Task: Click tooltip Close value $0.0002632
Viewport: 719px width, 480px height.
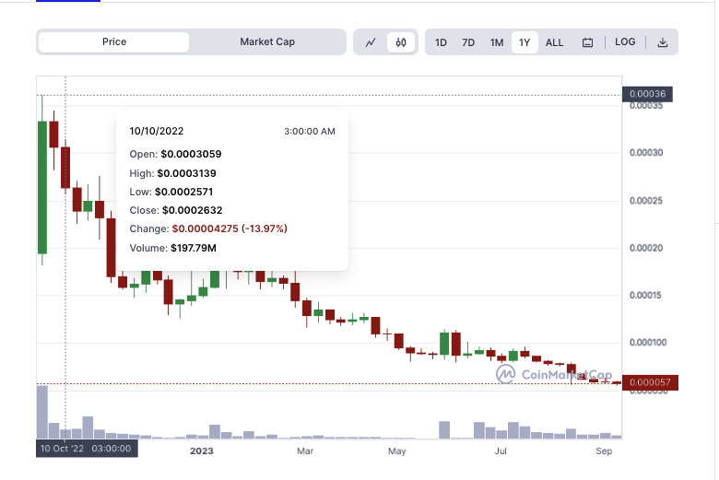Action: 192,210
